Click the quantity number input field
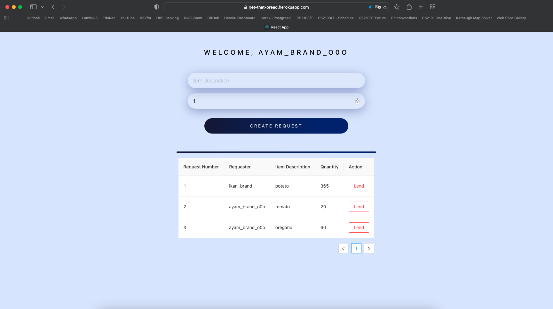This screenshot has height=309, width=553. coord(276,101)
